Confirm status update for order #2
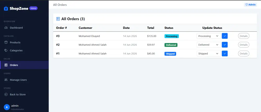Screen dimensions: 261x112 [x=225, y=45]
